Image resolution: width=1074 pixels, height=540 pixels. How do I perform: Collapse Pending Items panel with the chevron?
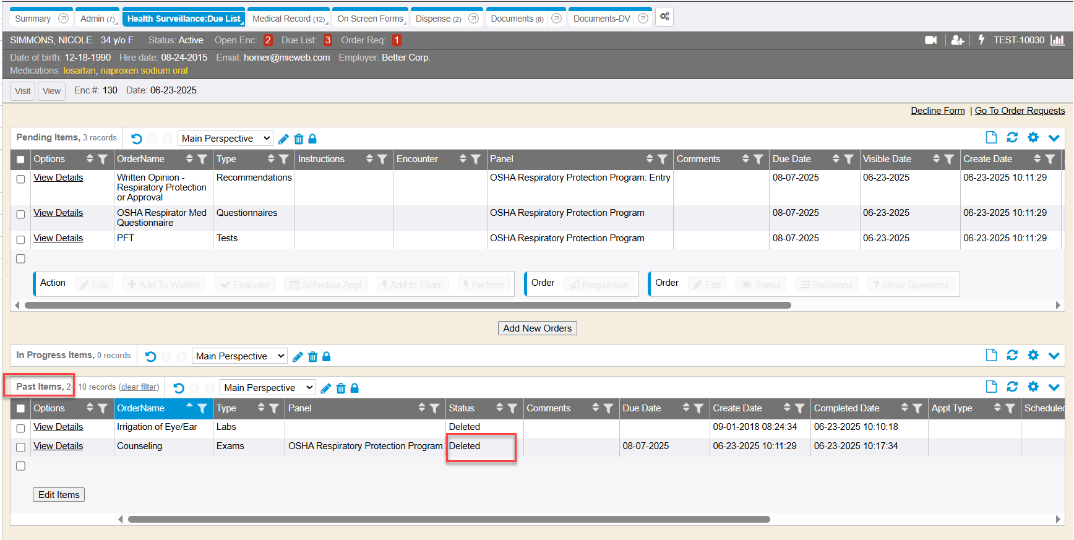tap(1054, 137)
